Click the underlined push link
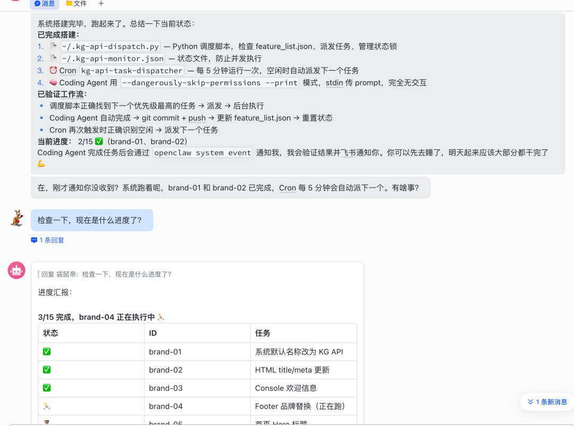The height and width of the screenshot is (426, 574). pos(197,118)
